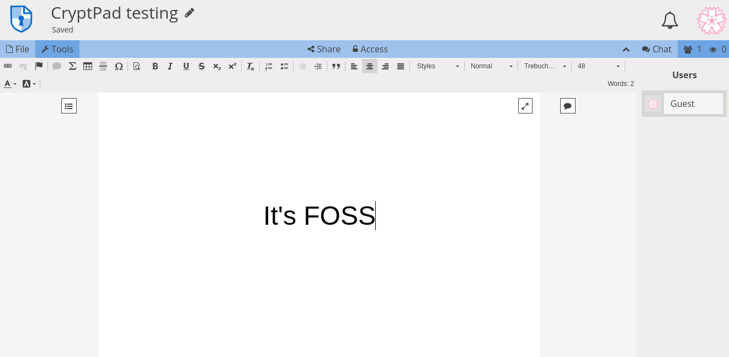Insert a link using the Link icon
This screenshot has width=729, height=357.
click(x=8, y=66)
